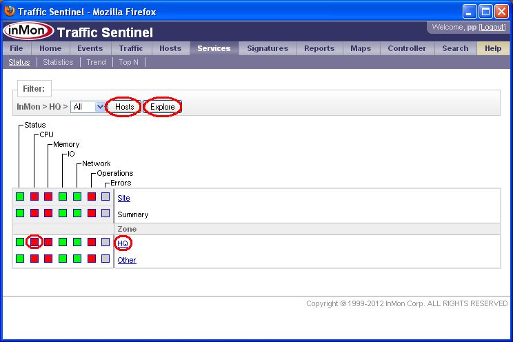
Task: Select the Trend sub-menu item
Action: click(x=97, y=62)
